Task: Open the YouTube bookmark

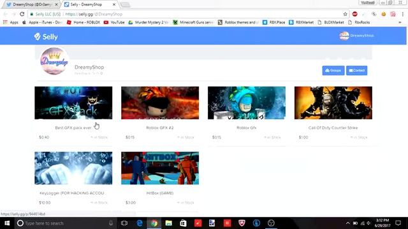Action: tap(114, 22)
